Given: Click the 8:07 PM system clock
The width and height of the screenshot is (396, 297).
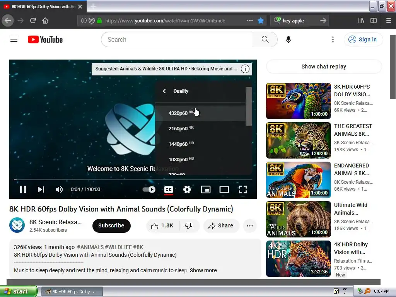Looking at the screenshot, I should pyautogui.click(x=381, y=291).
